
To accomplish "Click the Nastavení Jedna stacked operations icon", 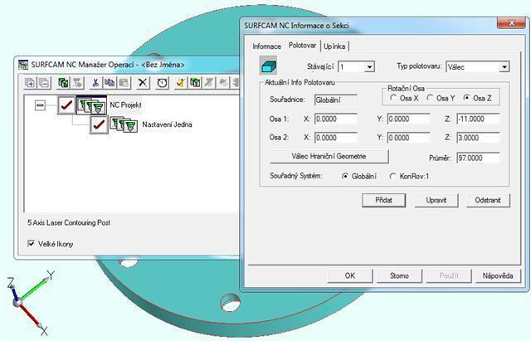I will point(124,124).
